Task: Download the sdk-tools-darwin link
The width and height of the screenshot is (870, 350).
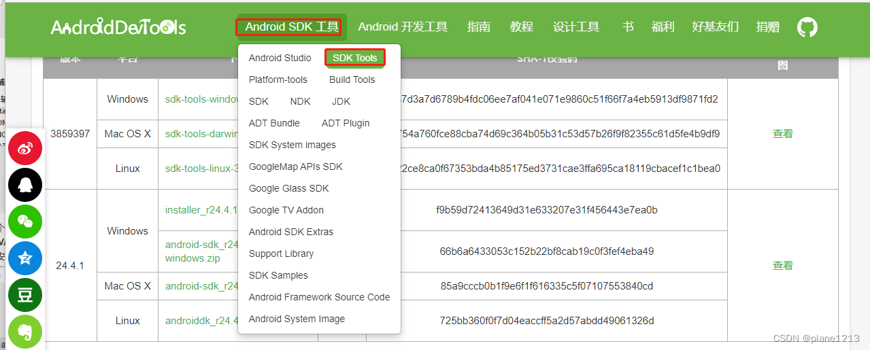Action: pyautogui.click(x=202, y=134)
